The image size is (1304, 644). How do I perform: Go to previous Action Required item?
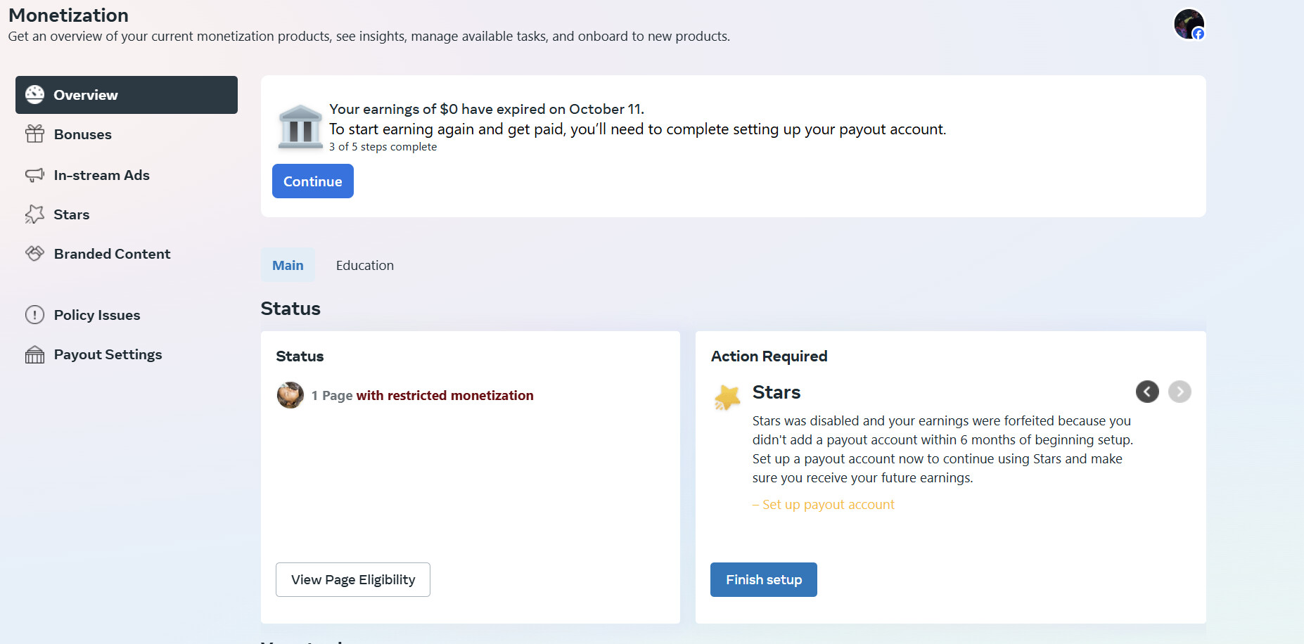pos(1146,392)
